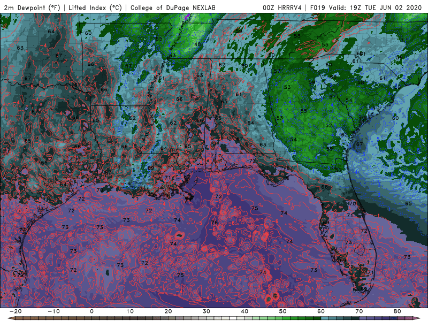Screen dimensions: 428x321
Task: Click the 50 label on the color scale
Action: coord(283,311)
